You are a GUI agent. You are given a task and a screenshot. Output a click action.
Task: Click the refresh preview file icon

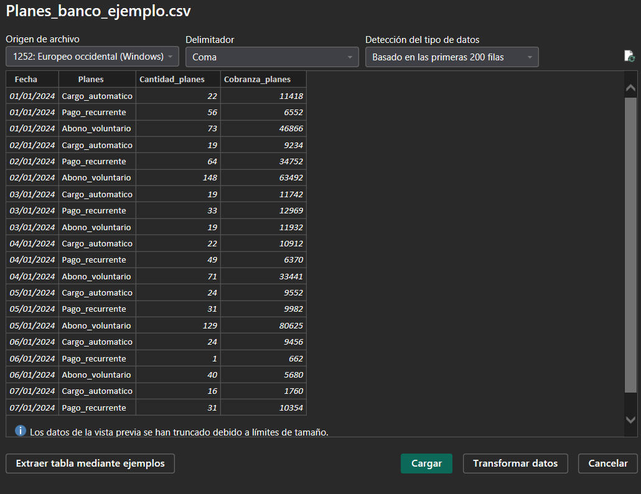pos(629,57)
